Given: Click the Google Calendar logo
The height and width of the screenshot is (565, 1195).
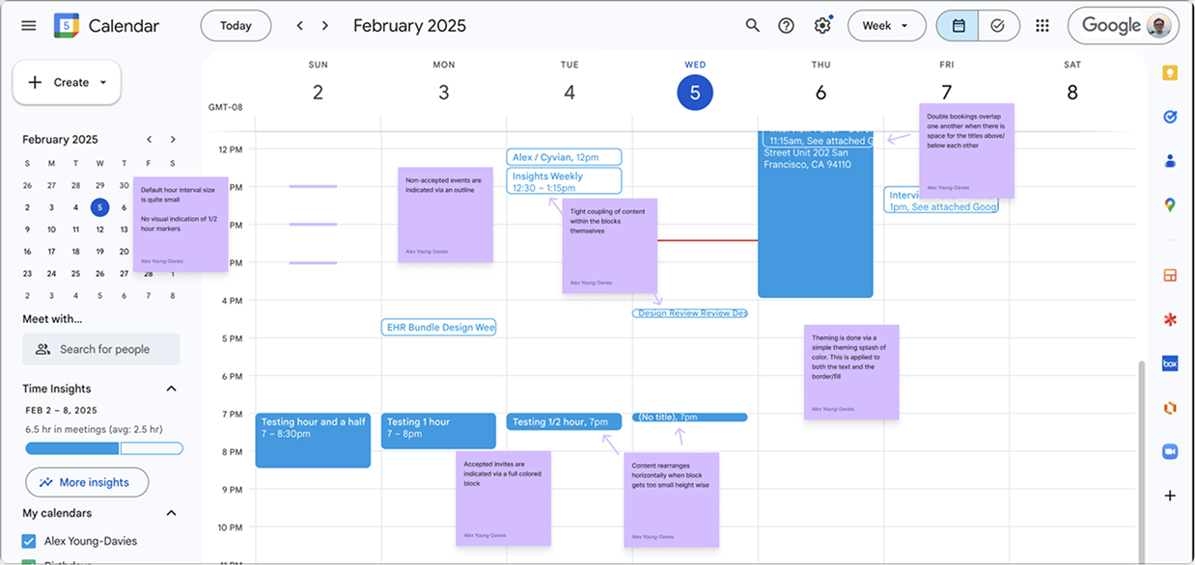Looking at the screenshot, I should [x=66, y=26].
